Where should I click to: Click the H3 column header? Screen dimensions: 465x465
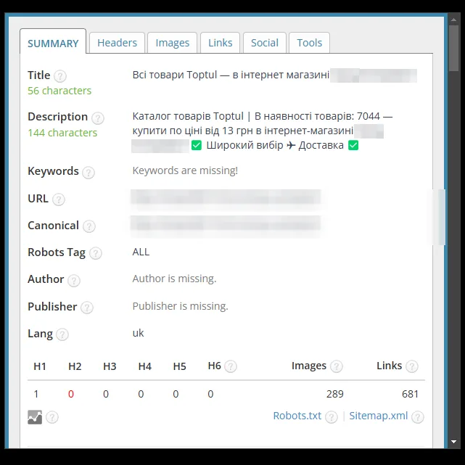[x=110, y=366]
